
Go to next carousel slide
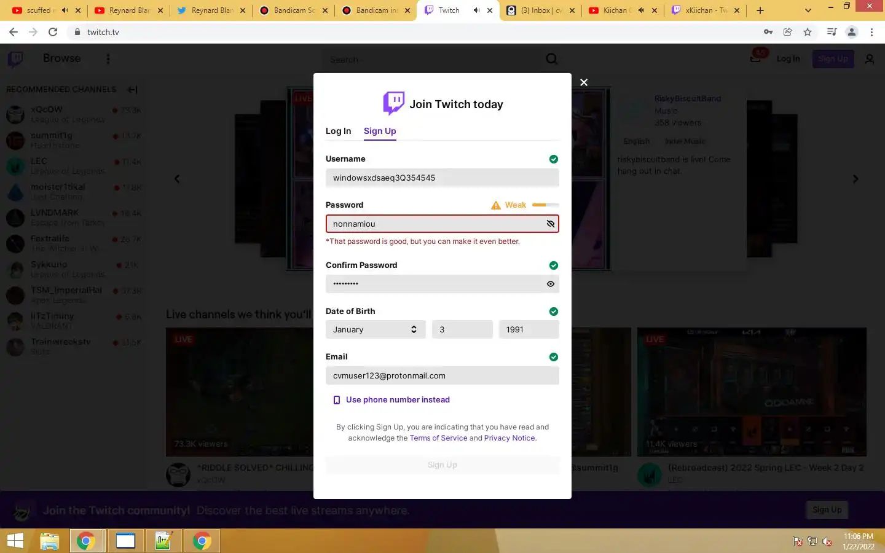pyautogui.click(x=855, y=179)
